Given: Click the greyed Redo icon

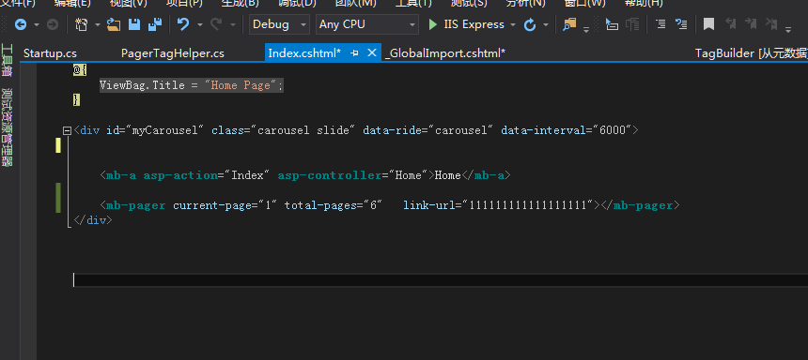Looking at the screenshot, I should tap(216, 24).
